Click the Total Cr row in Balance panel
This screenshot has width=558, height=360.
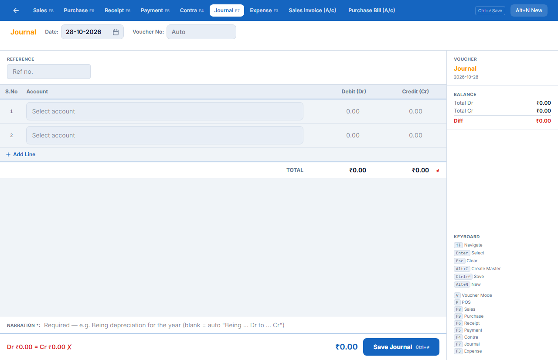(502, 111)
